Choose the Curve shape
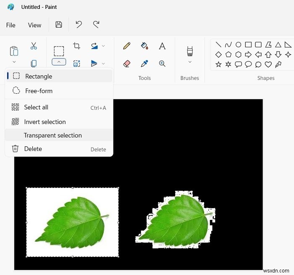This screenshot has width=294, height=275. click(x=228, y=45)
